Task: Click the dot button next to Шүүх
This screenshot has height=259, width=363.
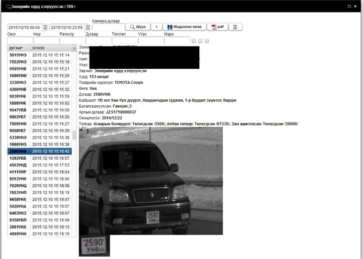Action: [x=156, y=27]
